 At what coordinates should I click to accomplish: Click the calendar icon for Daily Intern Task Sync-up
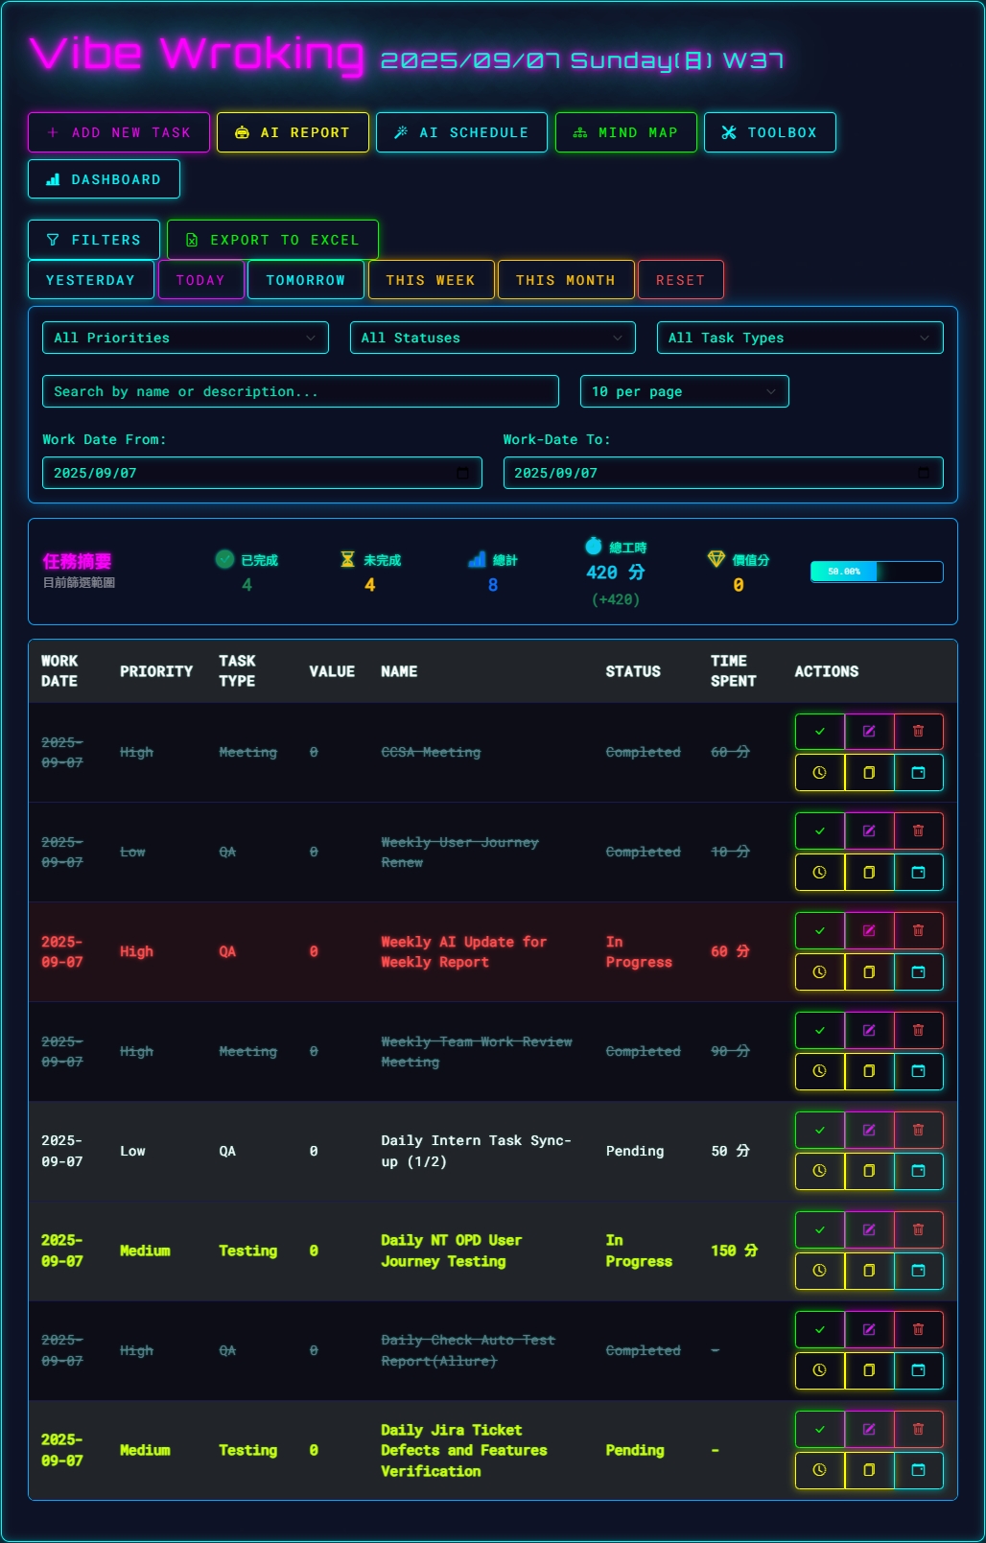coord(918,1171)
